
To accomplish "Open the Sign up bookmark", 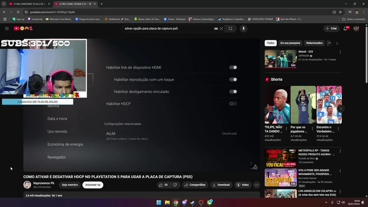I will [18, 19].
